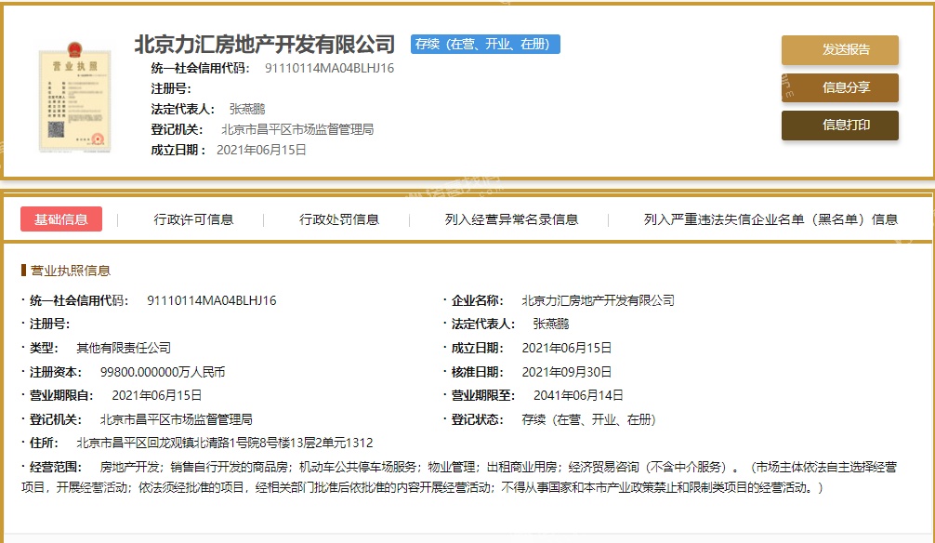Image resolution: width=935 pixels, height=543 pixels.
Task: Click the 注册资本 field label
Action: pyautogui.click(x=56, y=372)
